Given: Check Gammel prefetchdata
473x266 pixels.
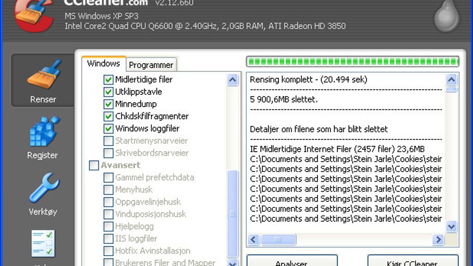Looking at the screenshot, I should (x=108, y=178).
